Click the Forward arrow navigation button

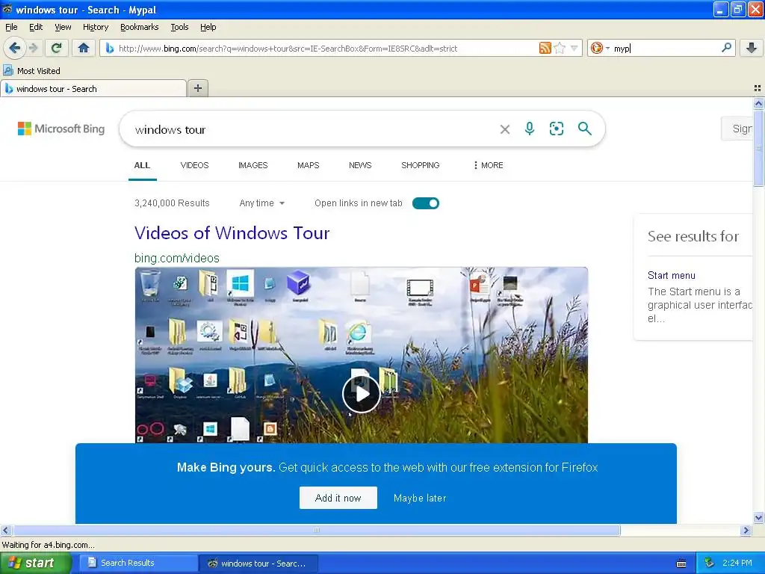click(33, 48)
